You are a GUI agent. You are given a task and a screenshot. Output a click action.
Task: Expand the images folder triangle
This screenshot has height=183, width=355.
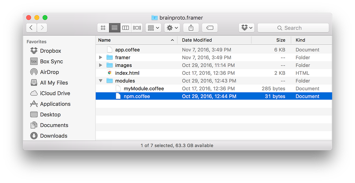click(x=100, y=65)
